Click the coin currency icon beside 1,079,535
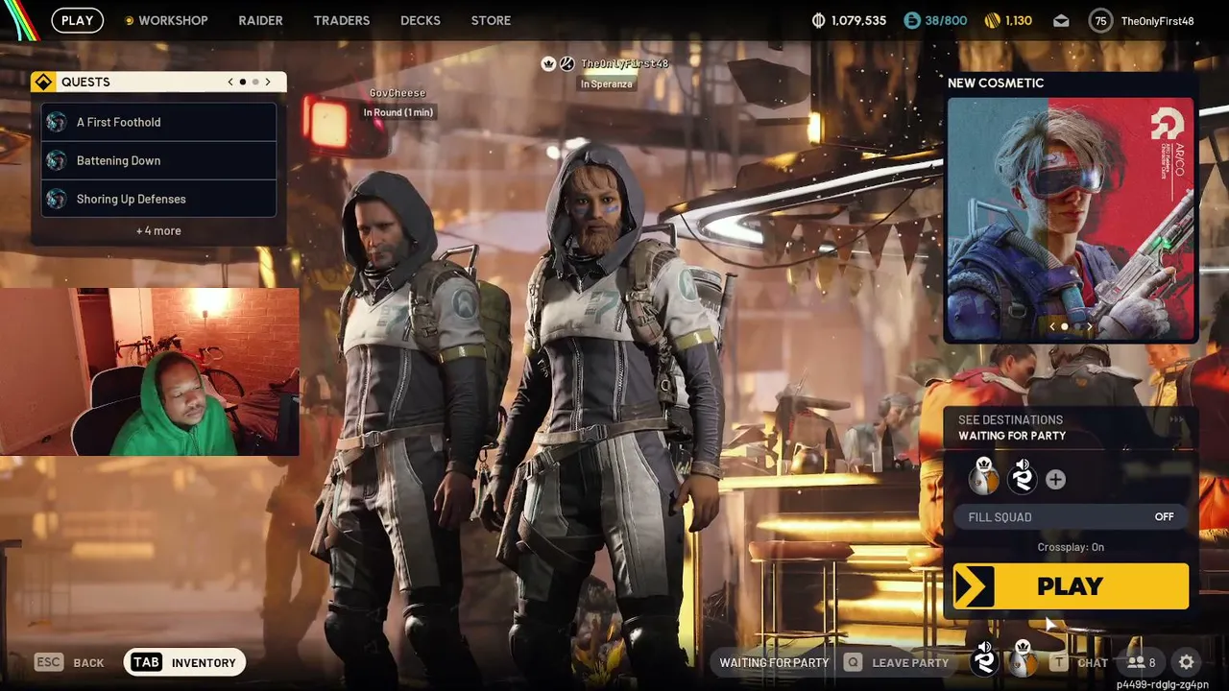 [819, 20]
